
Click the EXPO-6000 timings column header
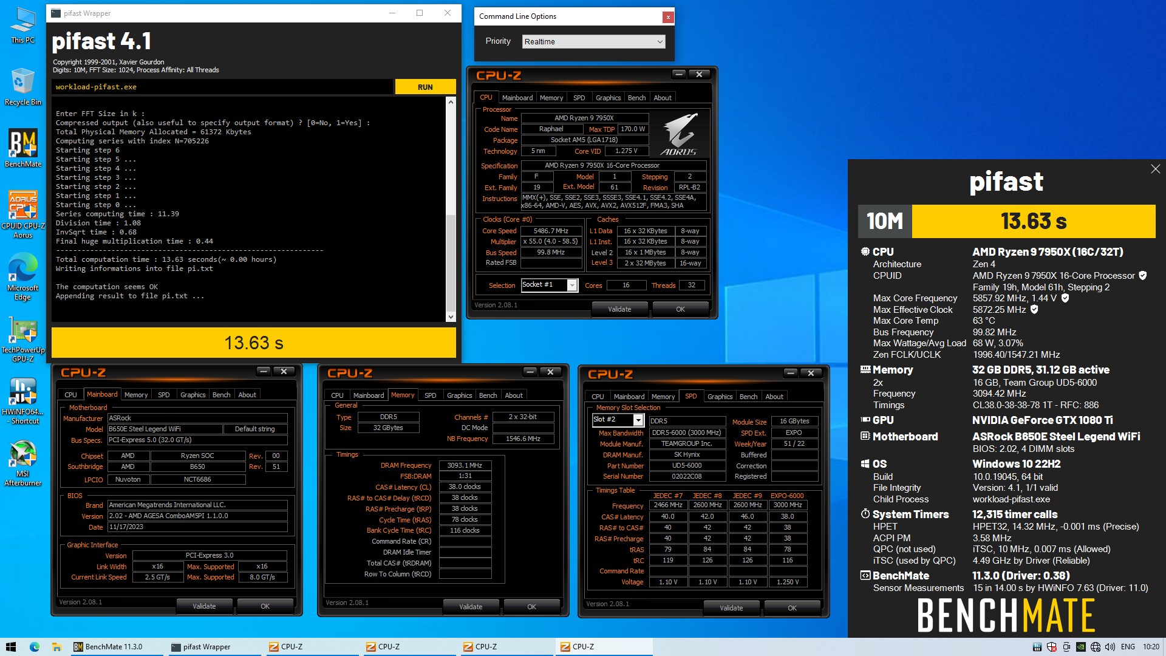click(x=787, y=496)
